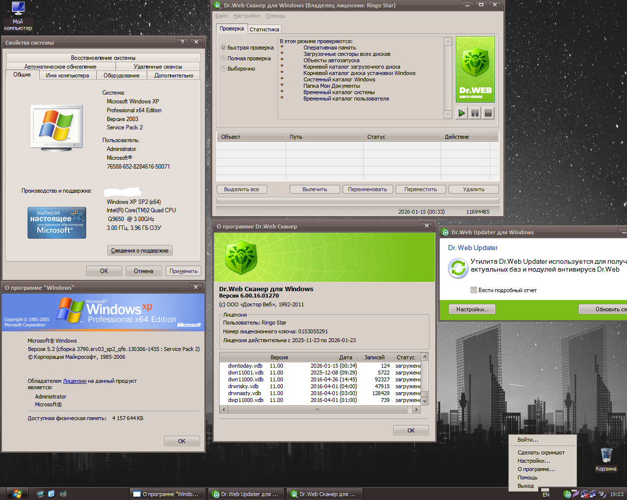Click the Show Desktop quick launch icon
The width and height of the screenshot is (627, 500).
40,494
